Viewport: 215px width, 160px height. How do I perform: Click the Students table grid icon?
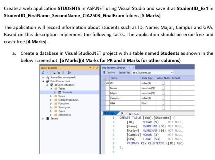point(60,92)
